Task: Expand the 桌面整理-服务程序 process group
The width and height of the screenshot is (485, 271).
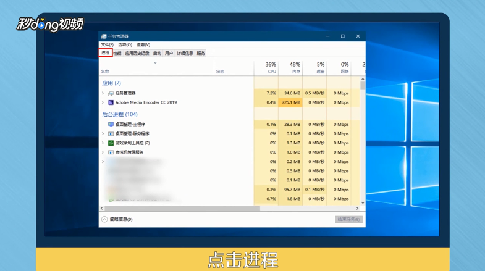Action: (x=103, y=133)
